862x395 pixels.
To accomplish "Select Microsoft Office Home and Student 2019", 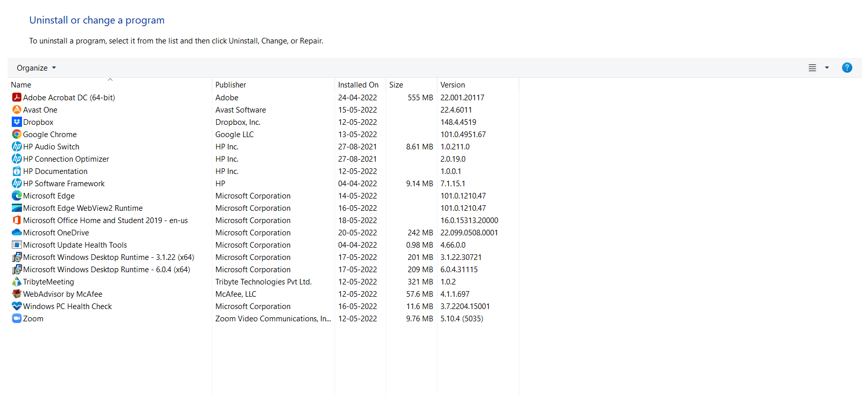I will coord(105,220).
